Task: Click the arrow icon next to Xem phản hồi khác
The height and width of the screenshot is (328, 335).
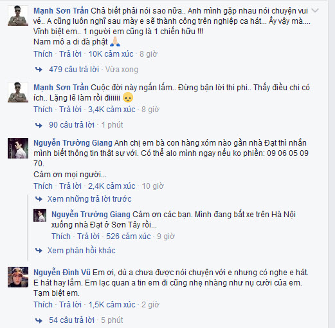Action: [39, 251]
